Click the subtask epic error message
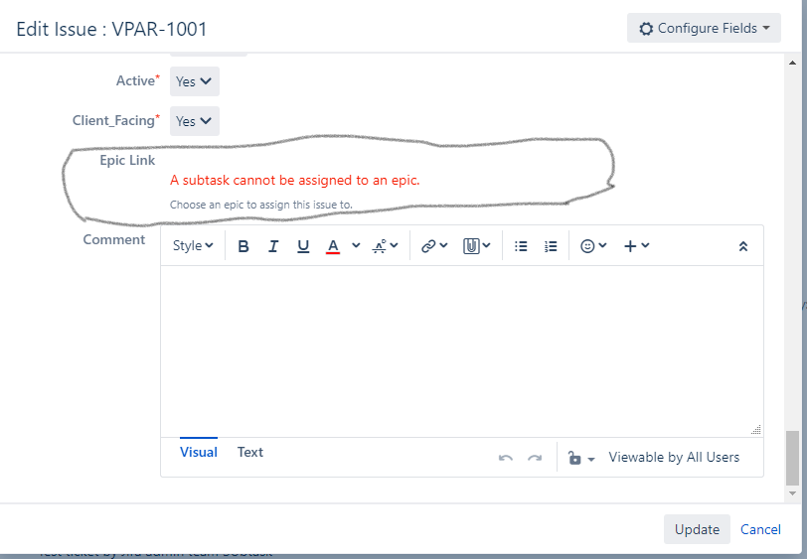 pyautogui.click(x=295, y=181)
